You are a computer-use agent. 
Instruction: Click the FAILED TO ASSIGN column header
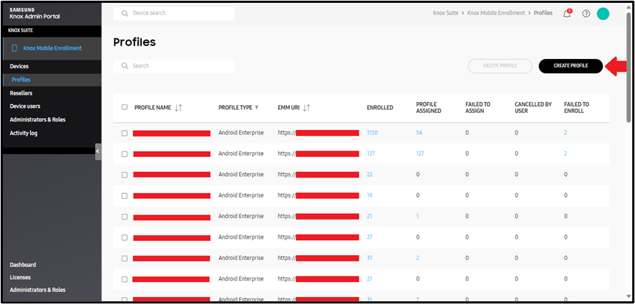tap(478, 108)
